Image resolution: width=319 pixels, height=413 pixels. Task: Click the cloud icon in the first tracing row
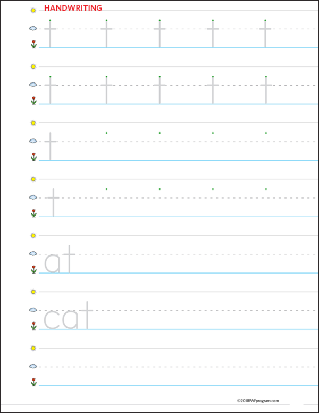click(33, 28)
